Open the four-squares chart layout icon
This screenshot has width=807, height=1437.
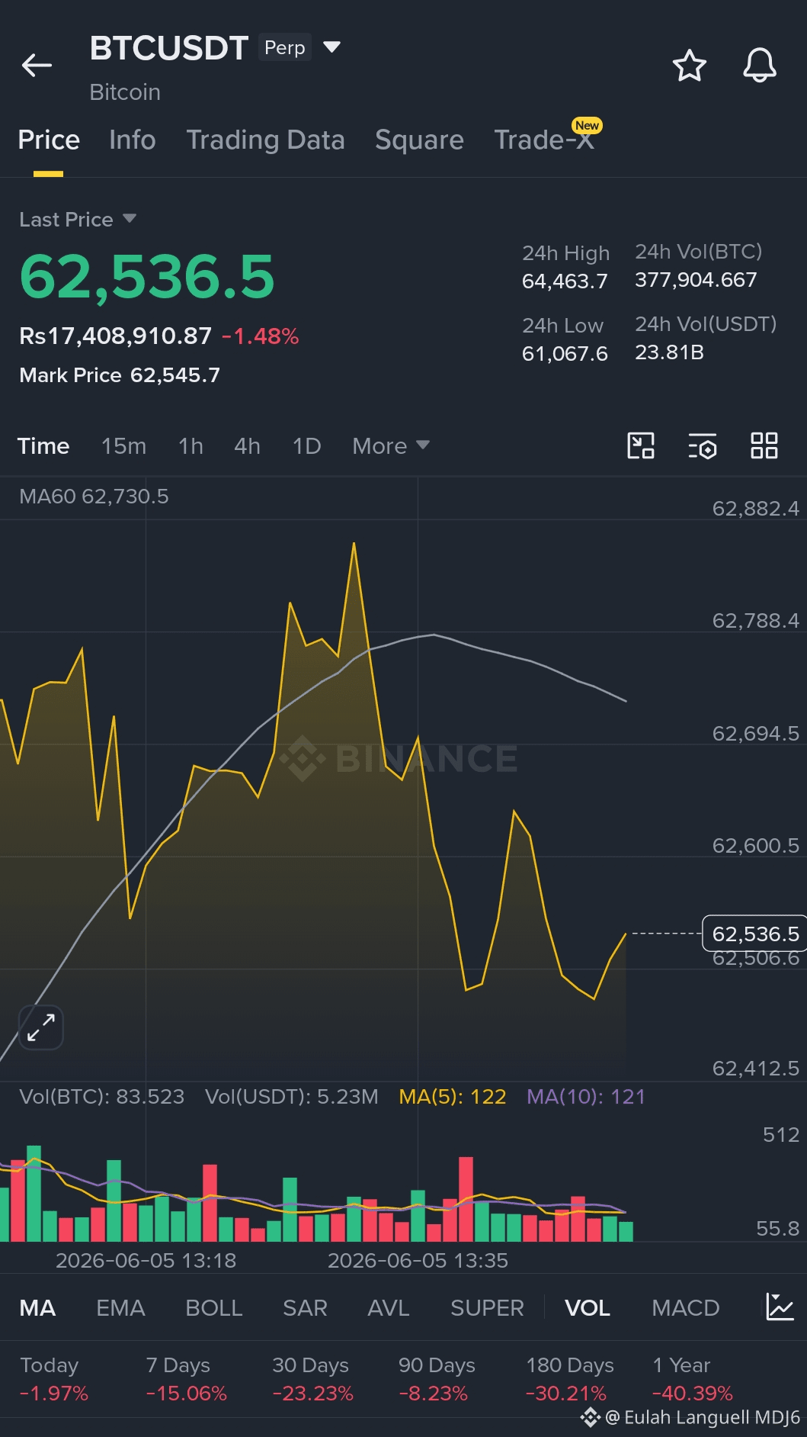point(764,445)
